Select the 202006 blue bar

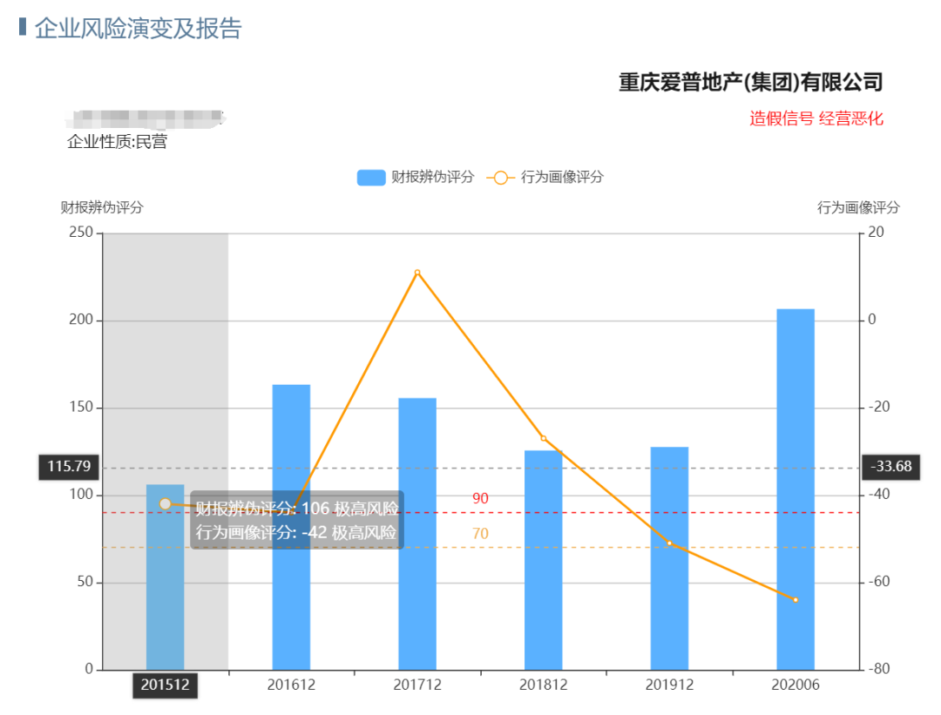(795, 489)
